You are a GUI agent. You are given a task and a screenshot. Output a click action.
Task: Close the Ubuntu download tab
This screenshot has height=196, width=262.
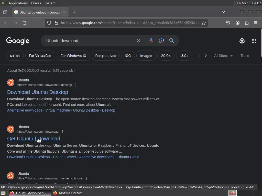[64, 12]
